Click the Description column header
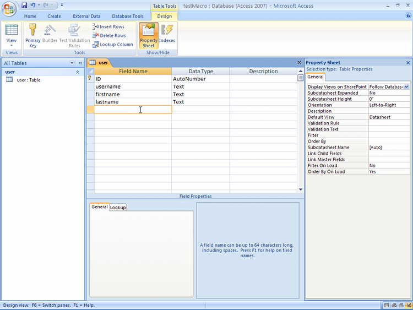 263,71
